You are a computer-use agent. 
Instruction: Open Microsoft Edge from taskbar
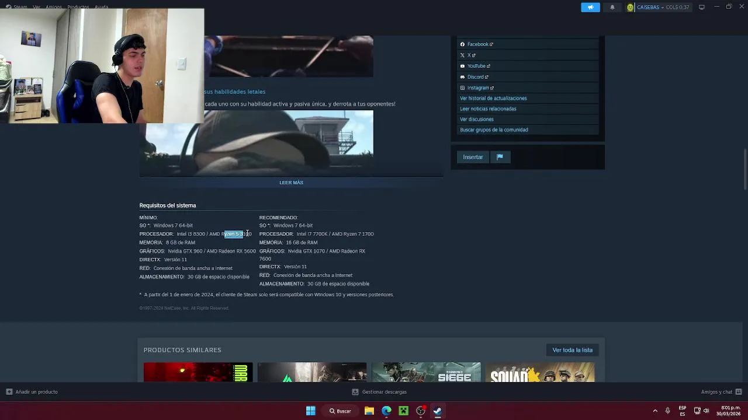[x=386, y=411]
